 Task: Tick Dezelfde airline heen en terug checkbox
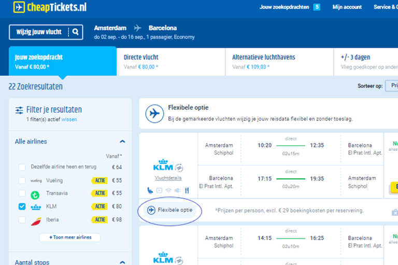pos(22,167)
